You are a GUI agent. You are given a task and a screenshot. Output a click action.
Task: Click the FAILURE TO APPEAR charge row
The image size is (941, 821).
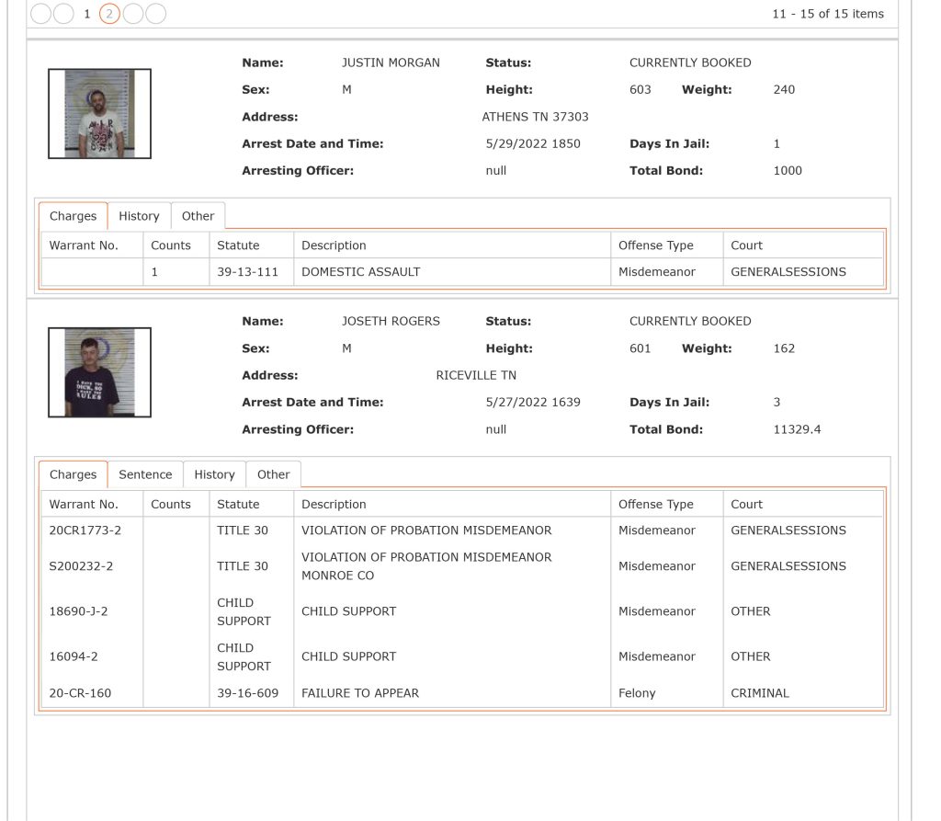click(x=462, y=693)
